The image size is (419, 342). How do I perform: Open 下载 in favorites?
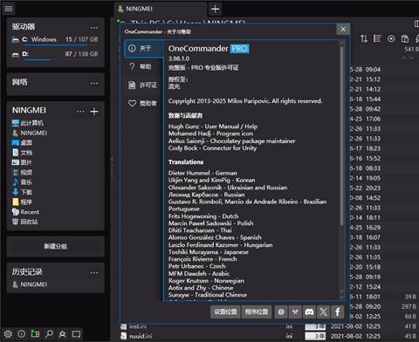tap(22, 192)
